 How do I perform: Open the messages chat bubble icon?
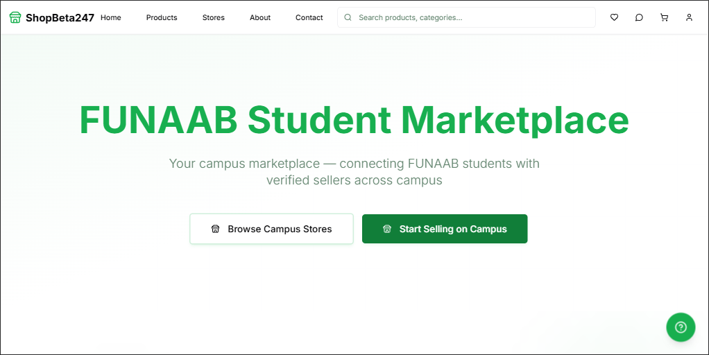[639, 17]
